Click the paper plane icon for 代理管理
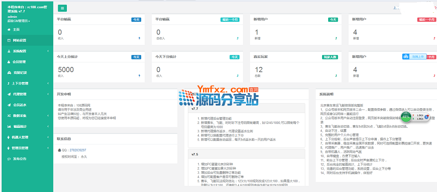 point(9,94)
